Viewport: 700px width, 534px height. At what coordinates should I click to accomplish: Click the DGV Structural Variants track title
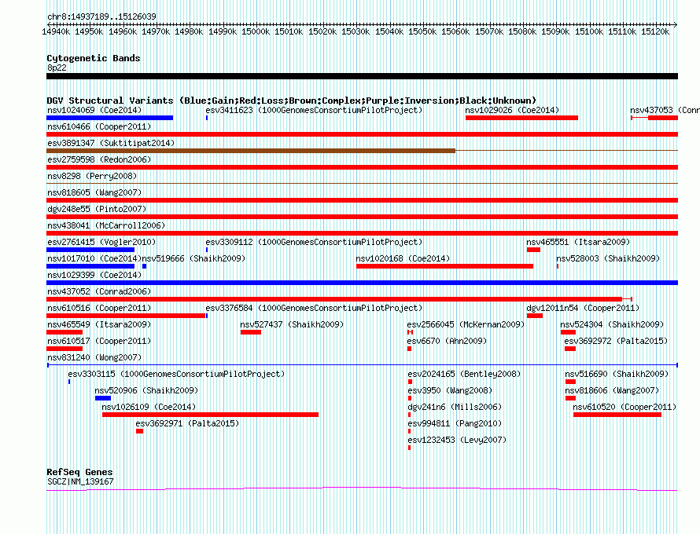[x=292, y=101]
